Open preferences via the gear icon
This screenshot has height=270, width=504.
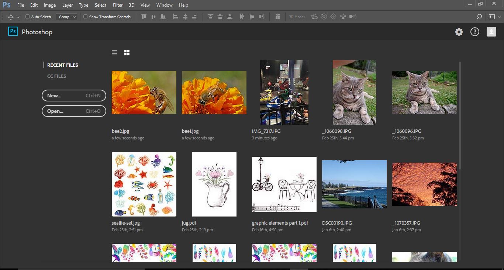(x=459, y=32)
